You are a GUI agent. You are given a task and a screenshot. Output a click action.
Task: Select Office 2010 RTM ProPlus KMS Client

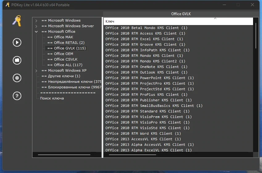click(146, 95)
